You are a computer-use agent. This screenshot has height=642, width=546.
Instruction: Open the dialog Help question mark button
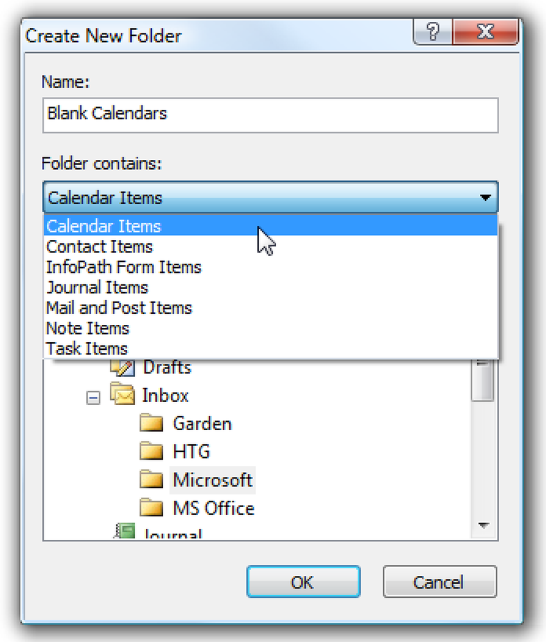pyautogui.click(x=432, y=31)
